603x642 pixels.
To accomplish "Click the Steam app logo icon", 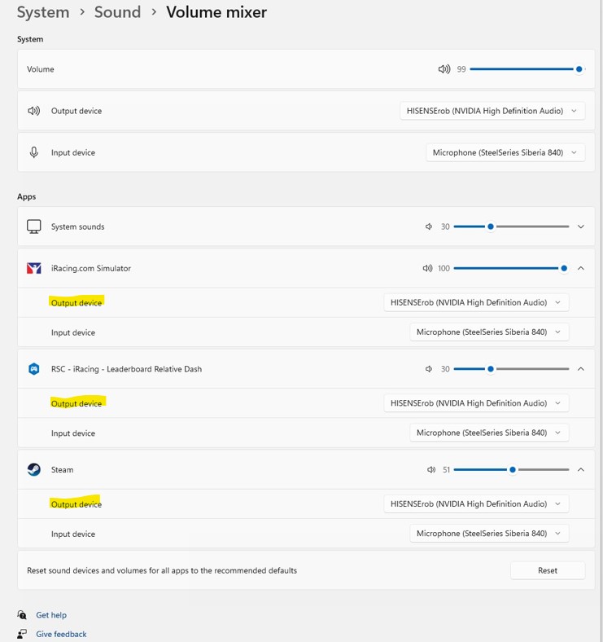I will point(34,469).
